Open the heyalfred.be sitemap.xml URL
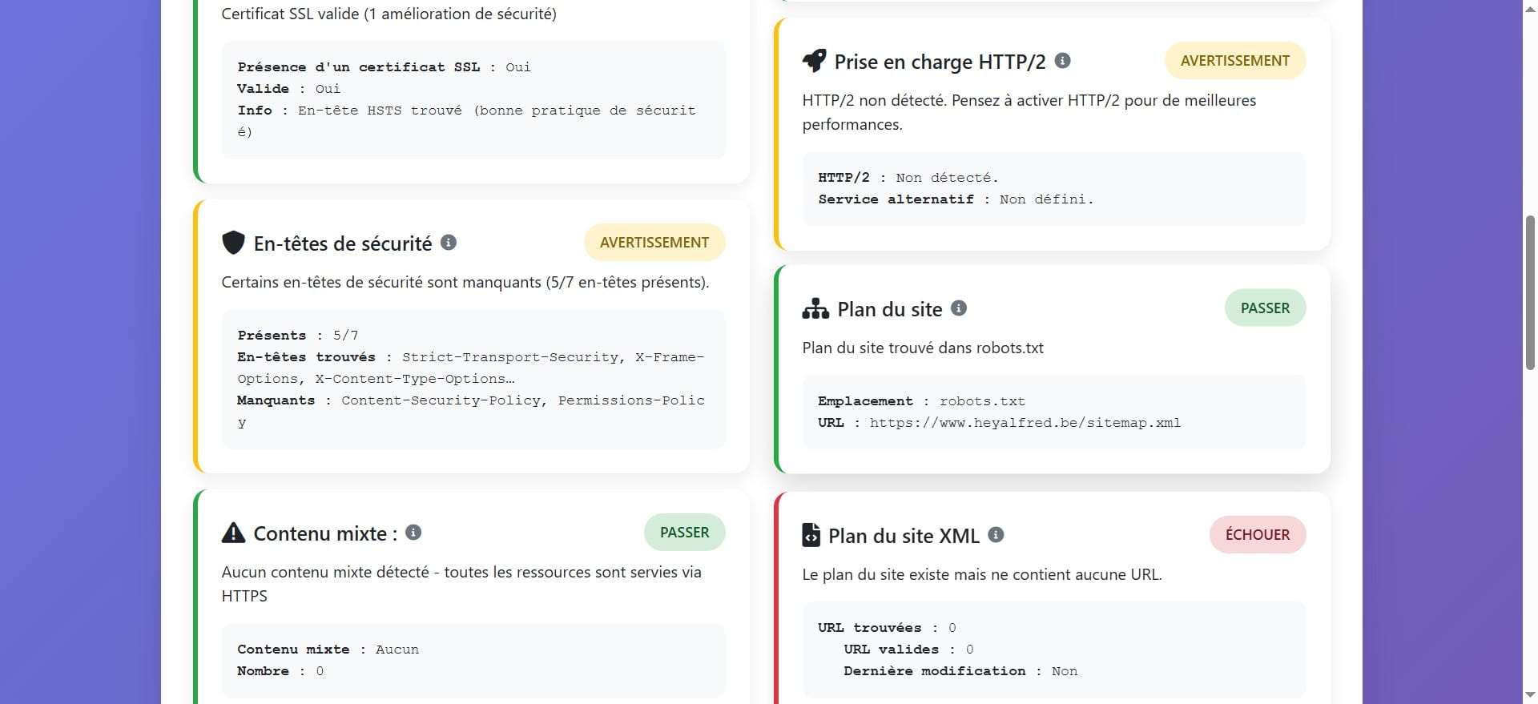This screenshot has width=1538, height=704. click(1025, 423)
